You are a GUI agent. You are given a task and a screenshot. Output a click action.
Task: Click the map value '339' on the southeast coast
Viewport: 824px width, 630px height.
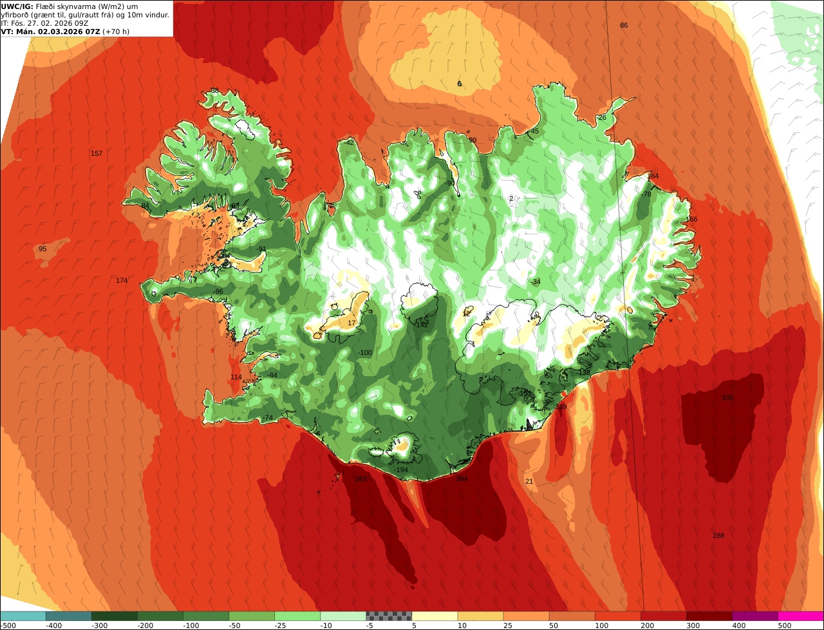point(561,406)
